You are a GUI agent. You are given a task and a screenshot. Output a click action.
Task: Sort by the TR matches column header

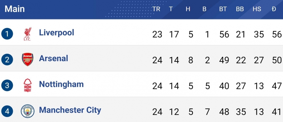coord(156,9)
